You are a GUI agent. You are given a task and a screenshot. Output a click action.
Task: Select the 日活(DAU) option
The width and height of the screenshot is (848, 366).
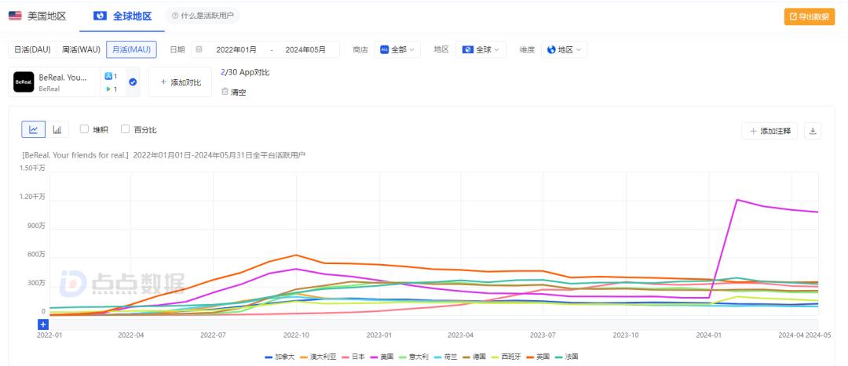pyautogui.click(x=32, y=49)
